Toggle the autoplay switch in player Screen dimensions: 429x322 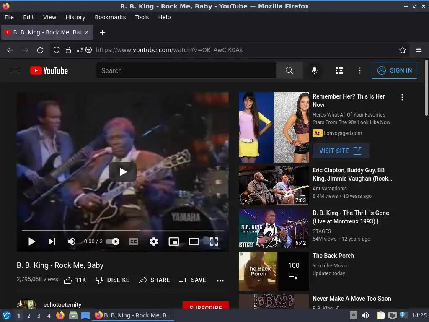112,241
